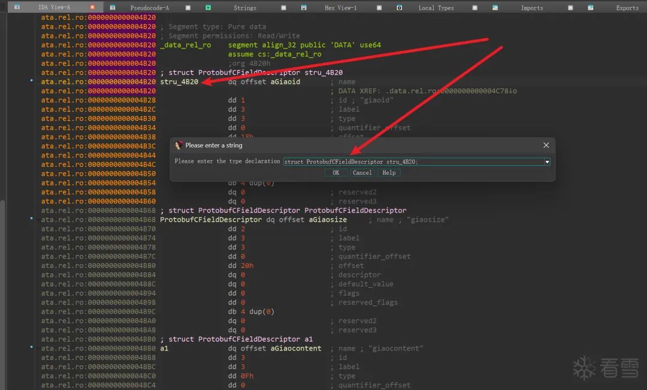647x390 pixels.
Task: Click the '_data_rel_ro' segment name
Action: tap(185, 45)
